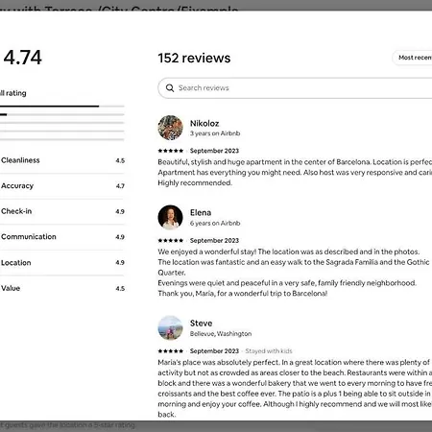
Task: Select the Location rating row
Action: coord(62,262)
